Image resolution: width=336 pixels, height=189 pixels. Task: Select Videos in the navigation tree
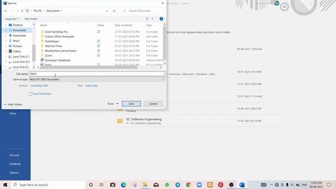17,51
